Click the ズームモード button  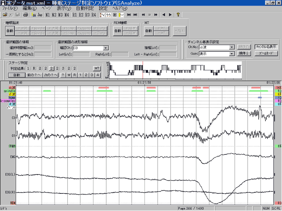266,53
